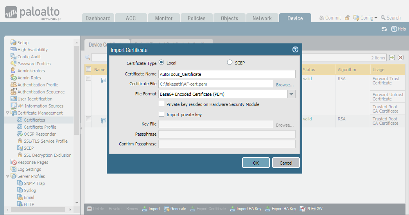Image resolution: width=409 pixels, height=215 pixels.
Task: Click Generate in the bottom toolbar
Action: (175, 209)
